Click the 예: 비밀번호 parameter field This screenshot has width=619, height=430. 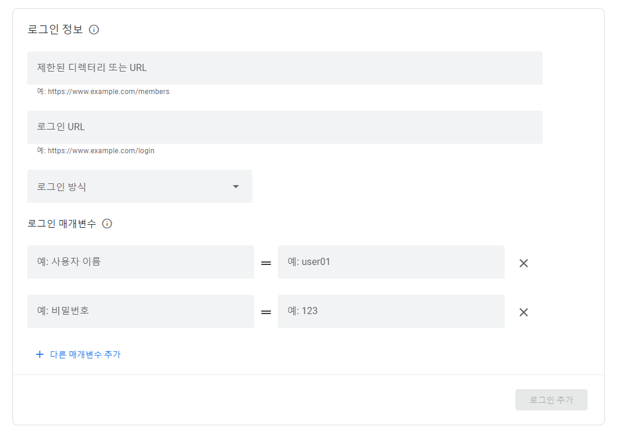(140, 311)
